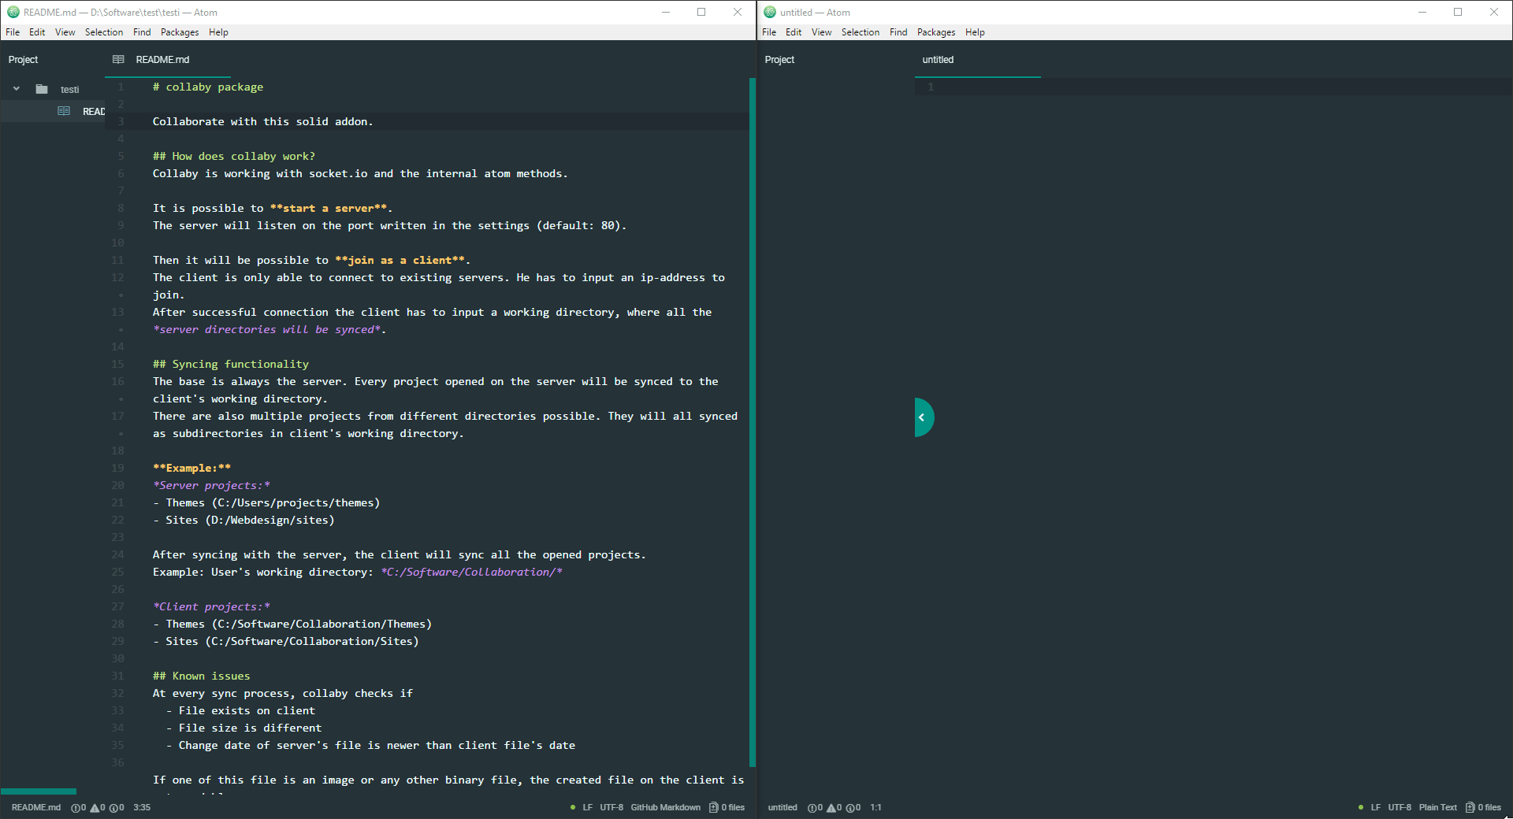Click green status dot in left status bar
Image resolution: width=1513 pixels, height=819 pixels.
pyautogui.click(x=573, y=807)
